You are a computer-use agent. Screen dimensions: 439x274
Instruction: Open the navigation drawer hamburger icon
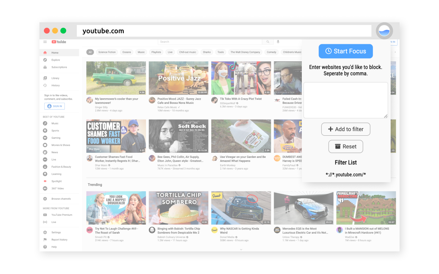pos(45,41)
